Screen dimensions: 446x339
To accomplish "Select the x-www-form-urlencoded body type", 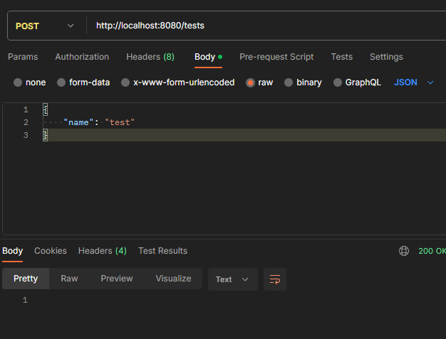I will click(178, 82).
